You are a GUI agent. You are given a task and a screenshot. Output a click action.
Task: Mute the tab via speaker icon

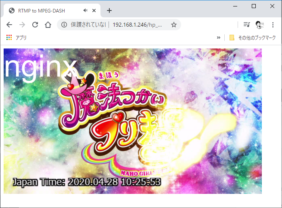coord(86,11)
